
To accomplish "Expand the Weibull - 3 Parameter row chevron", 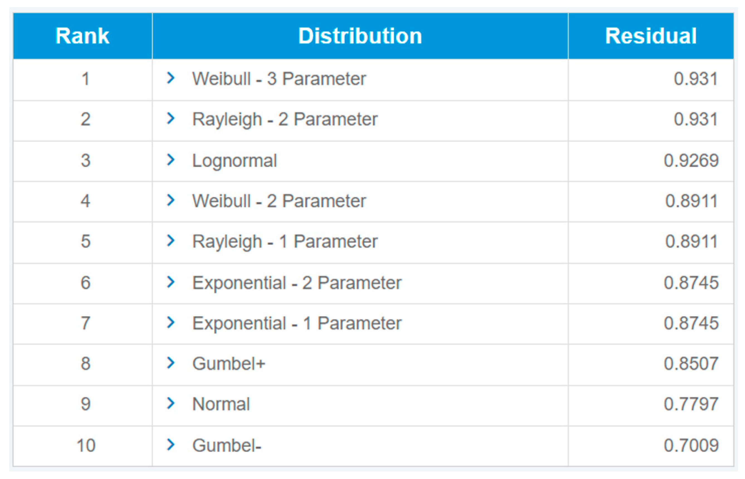I will coord(170,78).
